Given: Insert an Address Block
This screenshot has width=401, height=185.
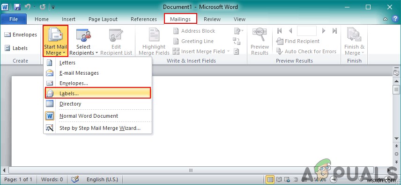Looking at the screenshot, I should coord(194,31).
